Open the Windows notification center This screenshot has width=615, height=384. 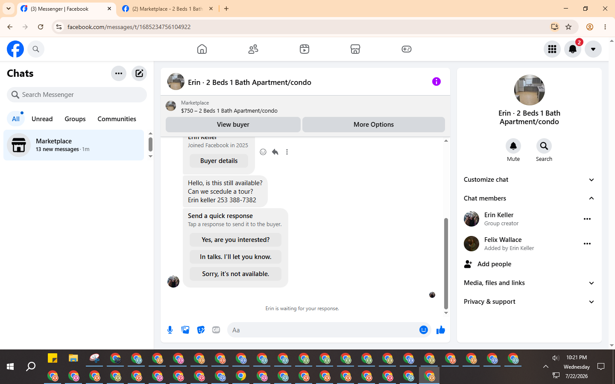pos(601,367)
